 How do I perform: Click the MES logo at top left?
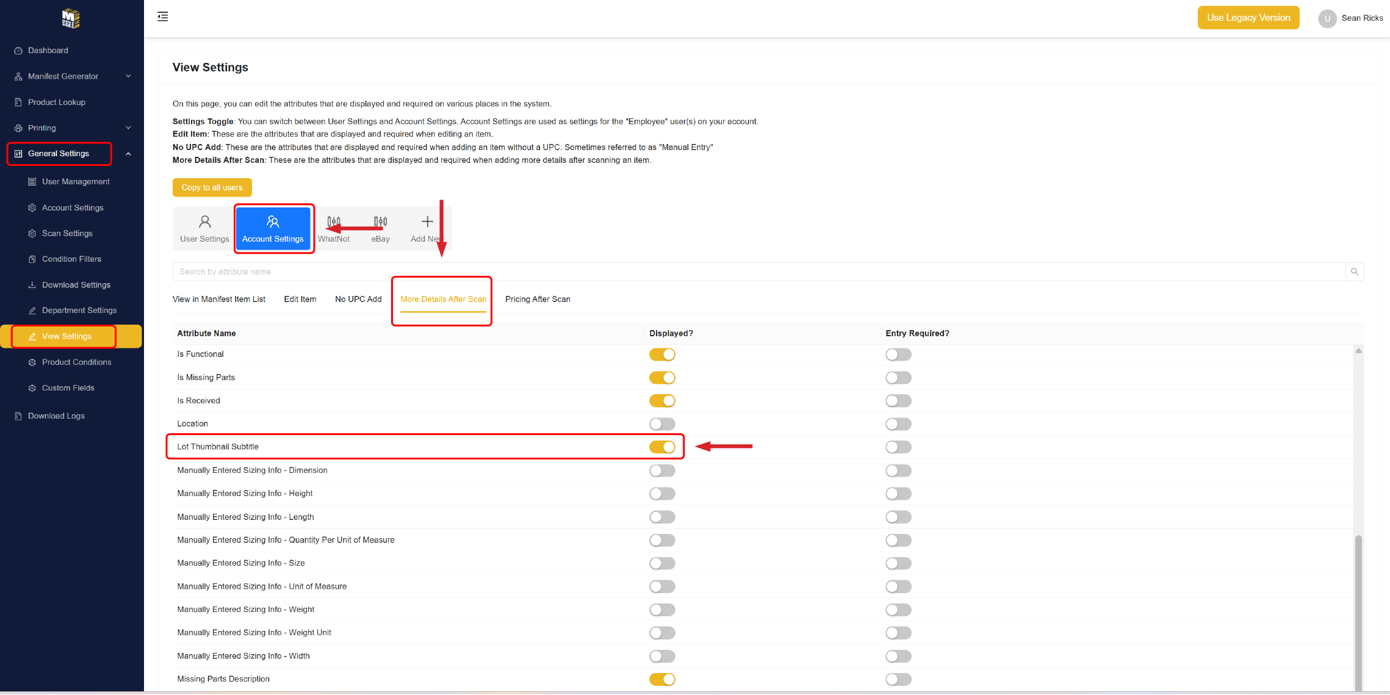71,18
